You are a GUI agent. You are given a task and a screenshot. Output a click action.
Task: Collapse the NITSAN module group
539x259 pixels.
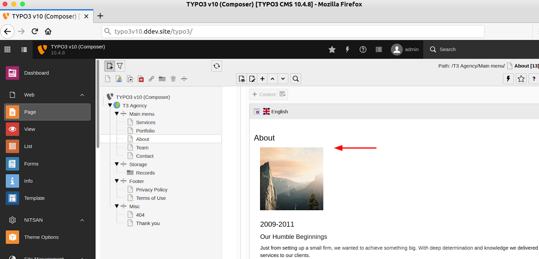tap(82, 220)
